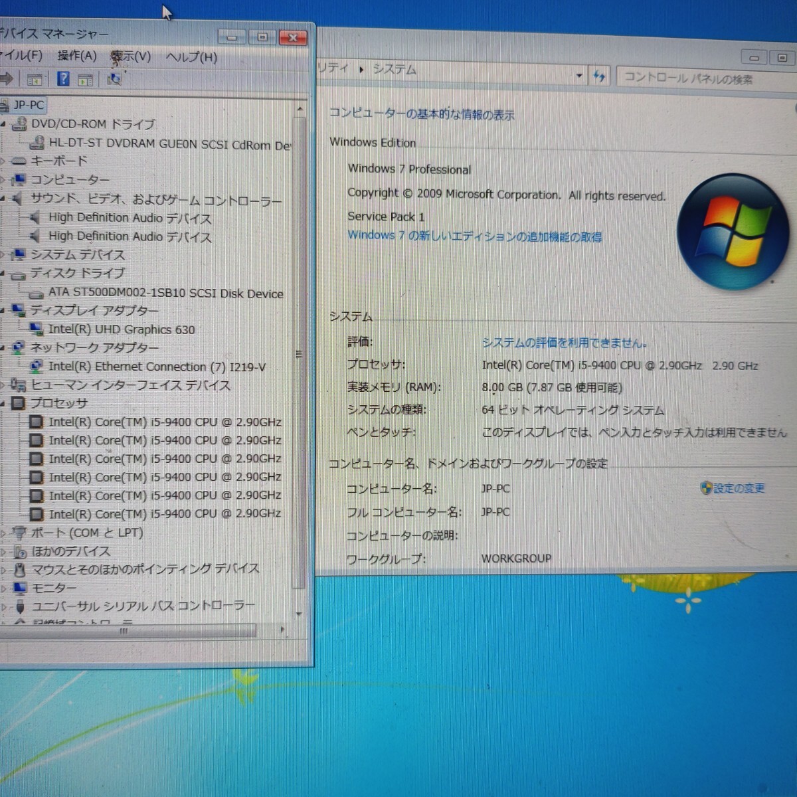Collapse the Processors node
Image resolution: width=797 pixels, height=797 pixels.
(x=3, y=404)
